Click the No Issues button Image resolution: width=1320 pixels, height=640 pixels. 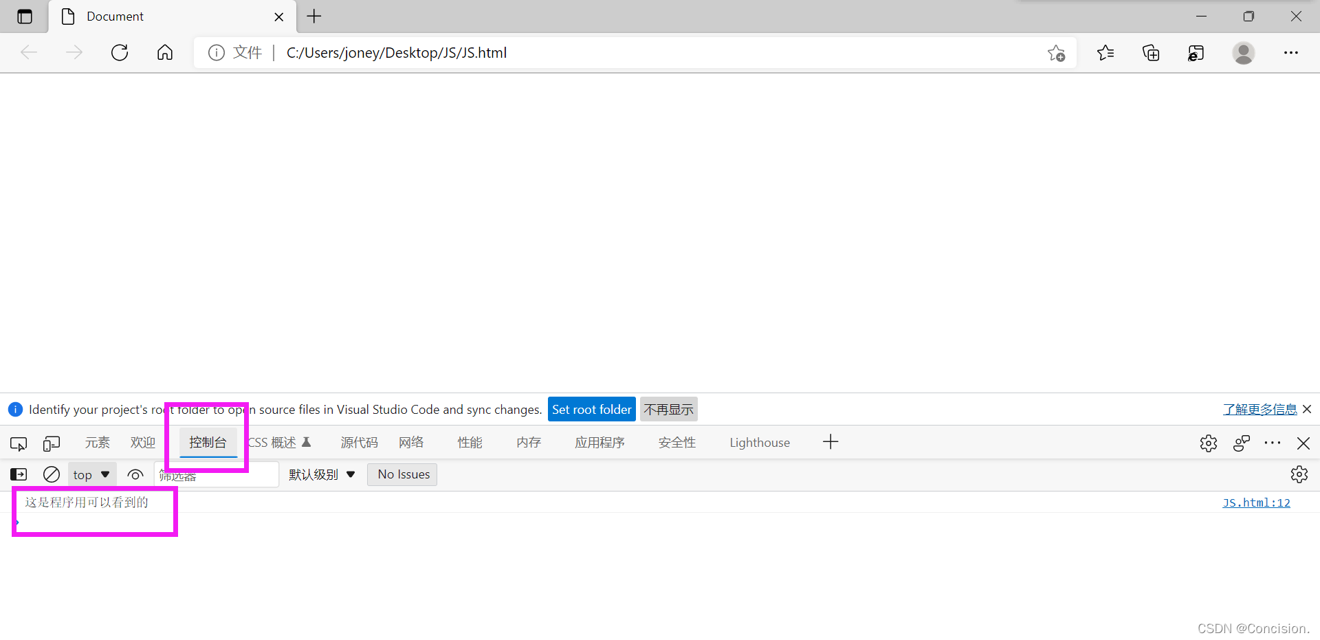coord(403,474)
